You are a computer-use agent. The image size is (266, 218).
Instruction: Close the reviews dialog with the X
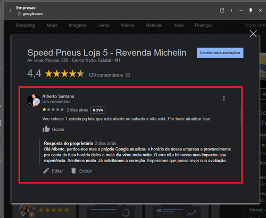click(253, 33)
